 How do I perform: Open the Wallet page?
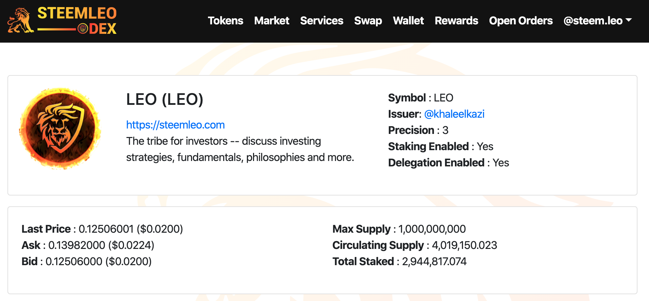click(409, 21)
